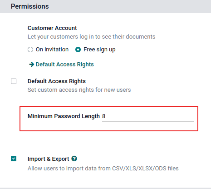Click the Customer Account setting title
211x189 pixels.
click(52, 28)
